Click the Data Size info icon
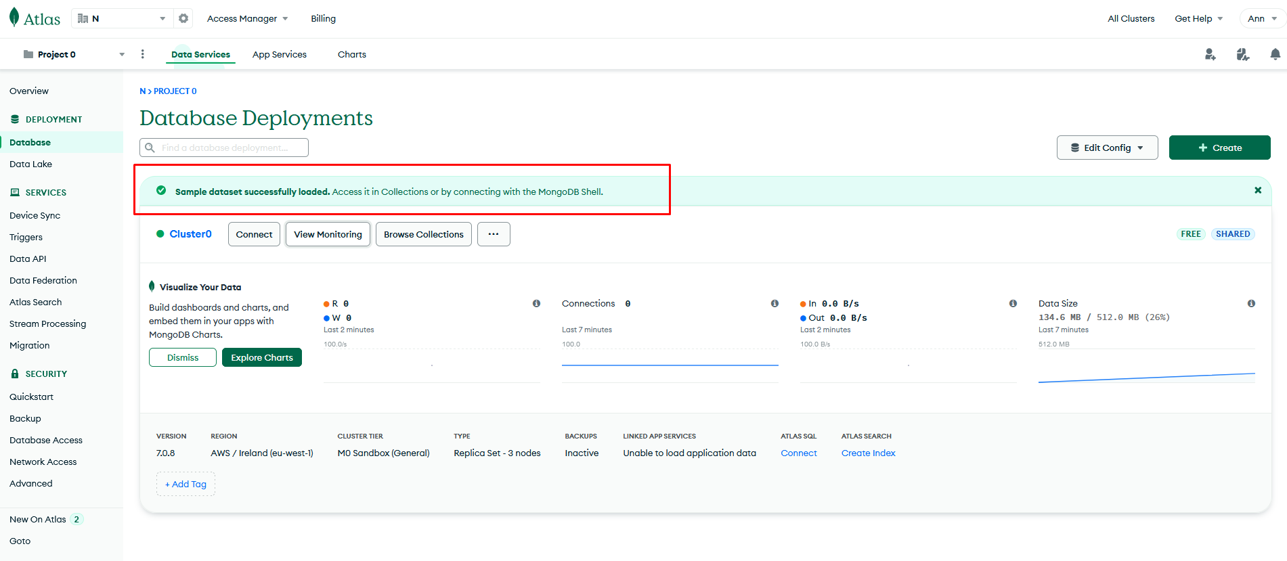Screen dimensions: 1287x561 1251,304
